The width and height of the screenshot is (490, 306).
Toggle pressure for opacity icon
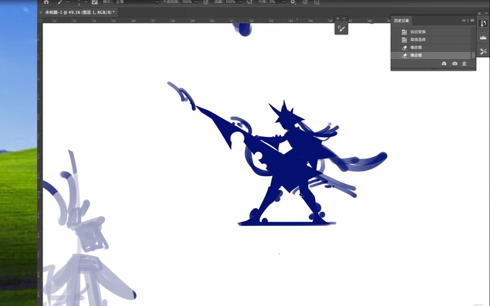point(205,2)
